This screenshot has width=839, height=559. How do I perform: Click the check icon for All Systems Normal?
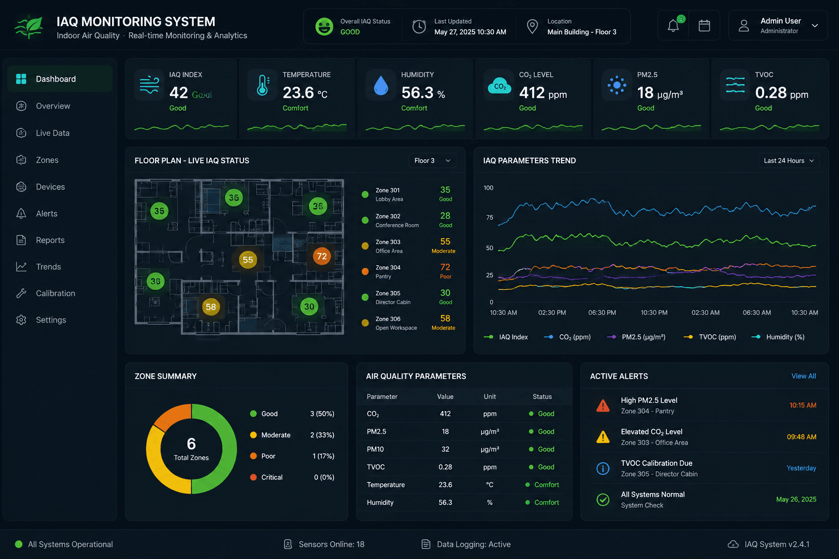(x=603, y=499)
